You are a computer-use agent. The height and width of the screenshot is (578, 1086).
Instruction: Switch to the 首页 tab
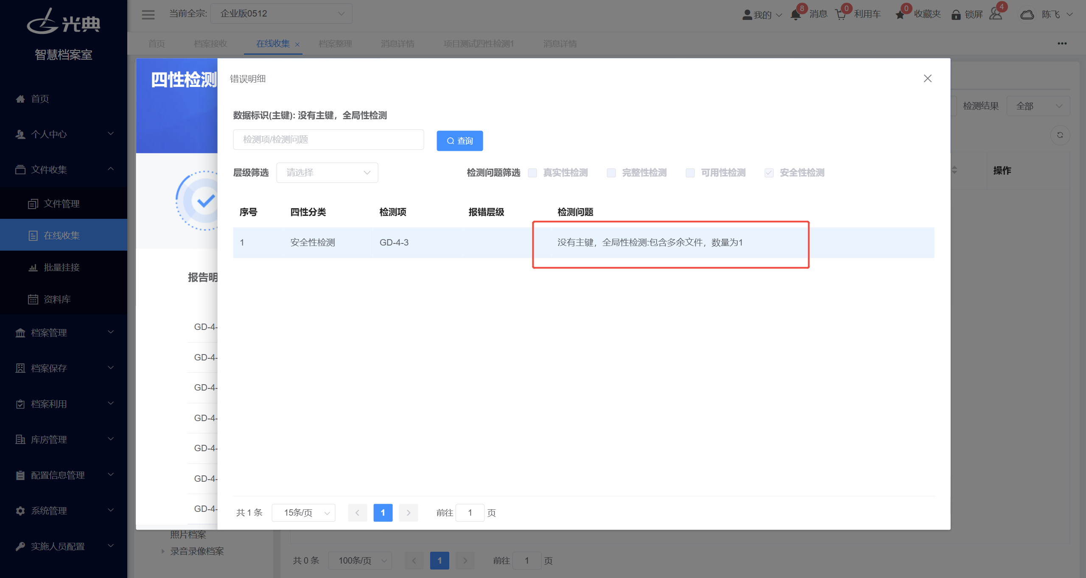(157, 44)
